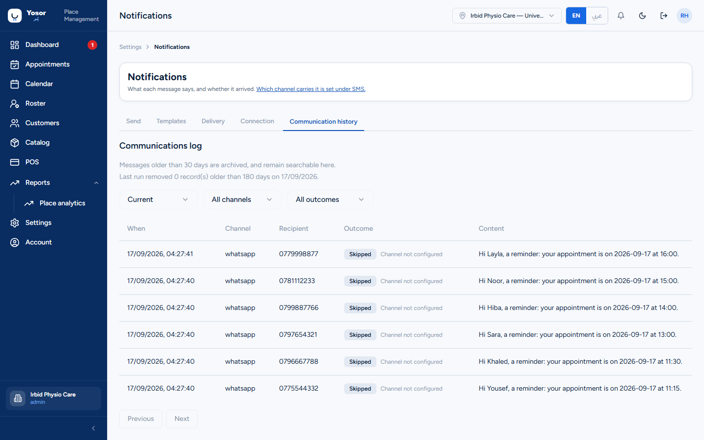Viewport: 704px width, 440px height.
Task: Toggle dark mode with moon icon
Action: click(x=642, y=16)
